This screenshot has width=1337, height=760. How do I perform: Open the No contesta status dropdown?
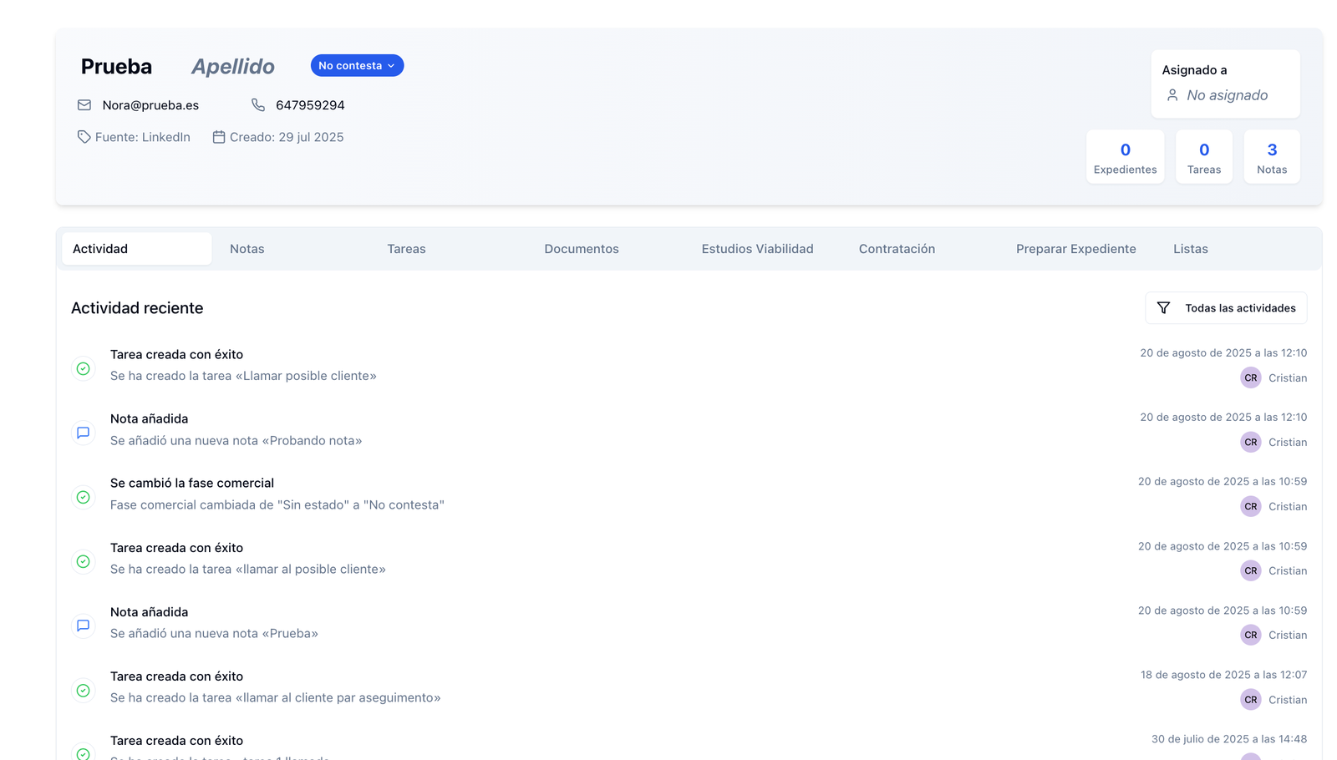[x=357, y=65]
